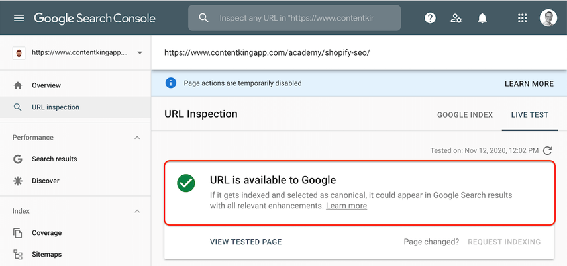Collapse the Index section
Viewport: 567px width, 266px height.
pyautogui.click(x=137, y=211)
